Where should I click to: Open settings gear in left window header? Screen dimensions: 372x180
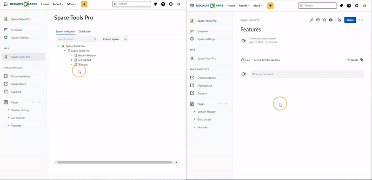171,4
